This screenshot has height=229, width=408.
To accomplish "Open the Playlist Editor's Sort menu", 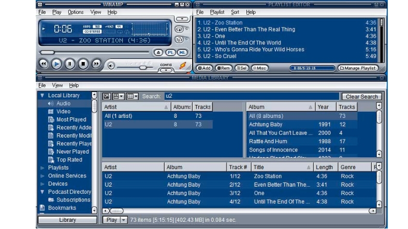I will (235, 12).
